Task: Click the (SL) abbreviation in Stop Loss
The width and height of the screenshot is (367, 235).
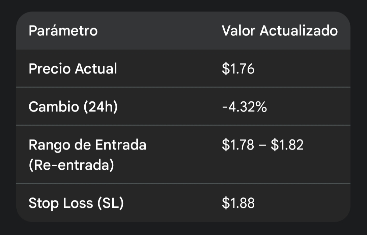Action: coord(110,203)
